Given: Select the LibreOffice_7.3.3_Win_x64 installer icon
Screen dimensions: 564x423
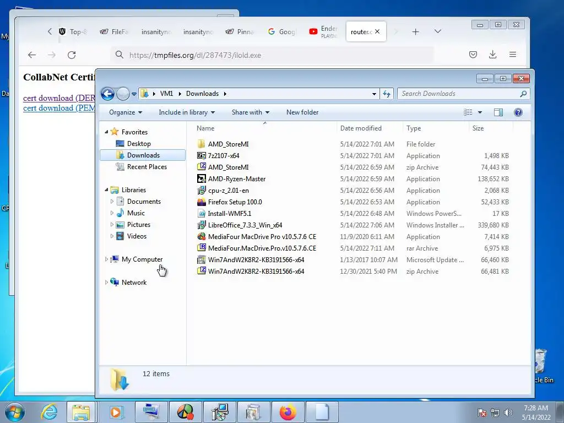Looking at the screenshot, I should point(202,225).
